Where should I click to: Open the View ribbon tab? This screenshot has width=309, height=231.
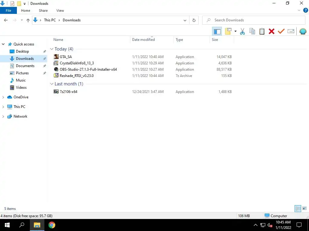pyautogui.click(x=60, y=11)
